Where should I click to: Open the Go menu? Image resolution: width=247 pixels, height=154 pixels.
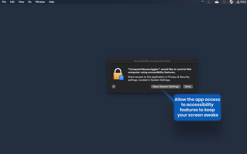(x=30, y=2)
